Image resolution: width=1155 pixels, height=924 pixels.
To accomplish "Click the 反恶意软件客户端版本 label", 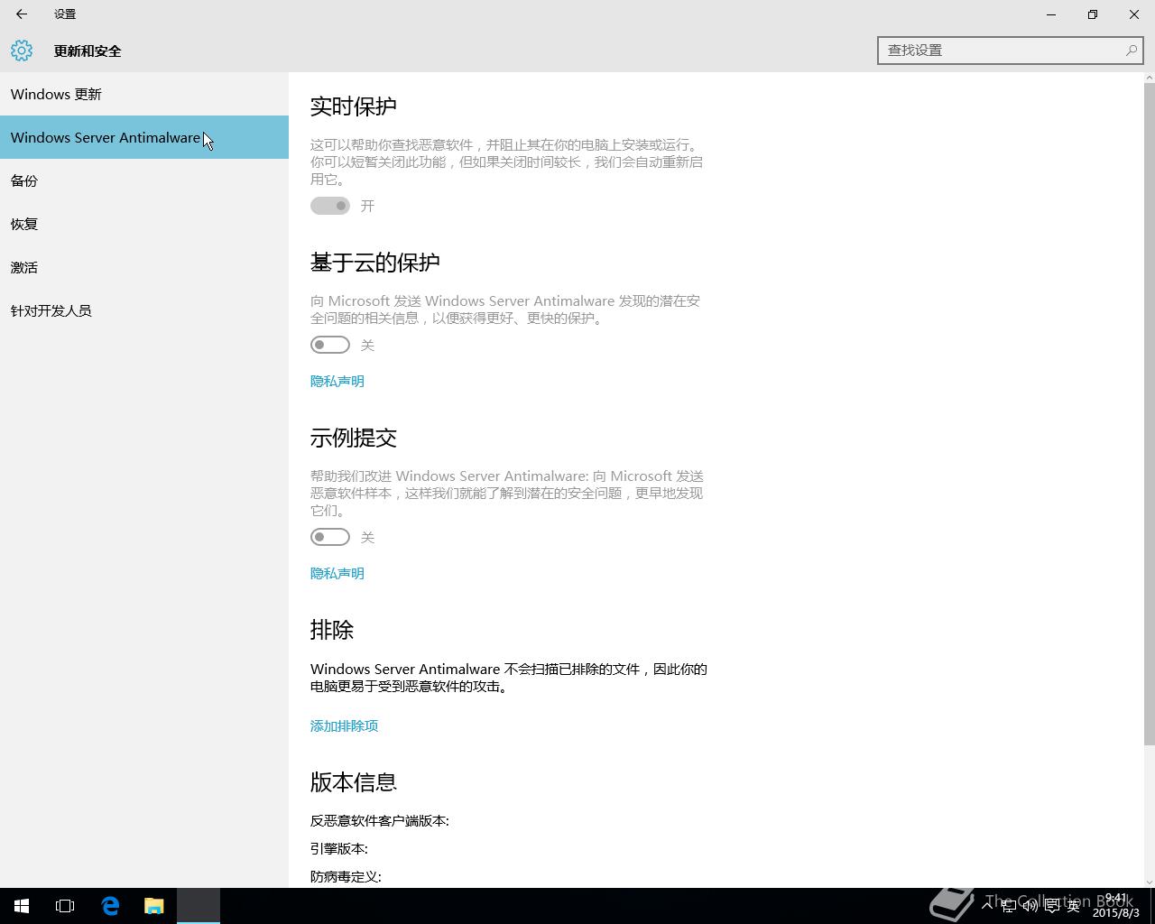I will coord(380,820).
